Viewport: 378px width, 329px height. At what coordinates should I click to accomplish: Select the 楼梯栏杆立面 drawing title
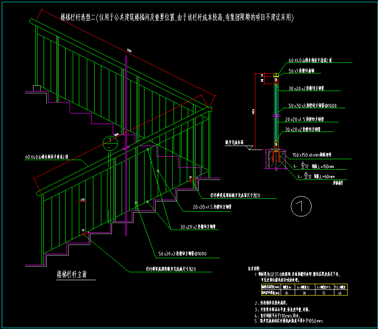click(x=72, y=274)
